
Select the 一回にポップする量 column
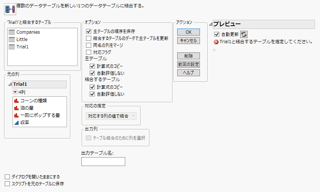click(x=40, y=115)
